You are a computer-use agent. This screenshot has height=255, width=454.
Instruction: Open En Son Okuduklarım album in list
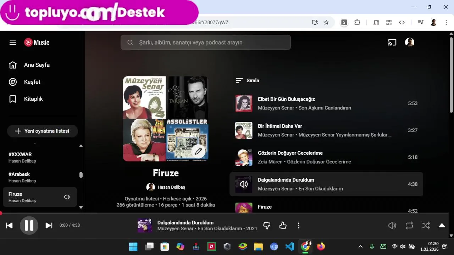click(321, 189)
